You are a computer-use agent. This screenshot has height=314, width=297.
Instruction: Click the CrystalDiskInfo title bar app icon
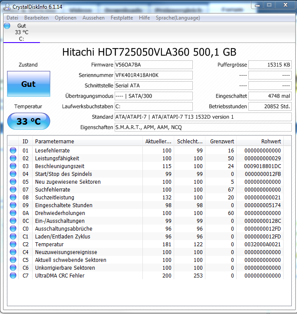[x=7, y=7]
